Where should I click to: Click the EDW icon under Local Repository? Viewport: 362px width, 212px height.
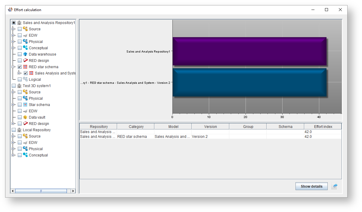coord(25,143)
